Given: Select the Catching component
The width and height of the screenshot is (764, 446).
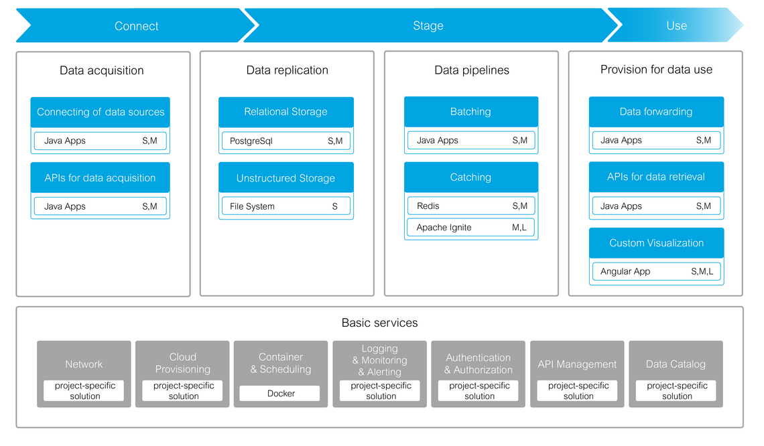Looking at the screenshot, I should pos(471,177).
